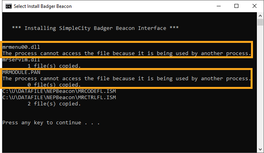Click the scrollbar up arrow
264x153 pixels.
[260, 16]
